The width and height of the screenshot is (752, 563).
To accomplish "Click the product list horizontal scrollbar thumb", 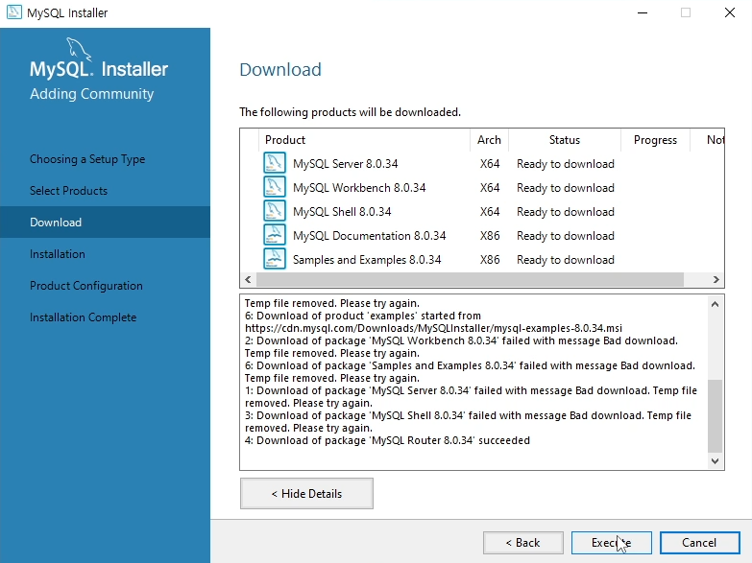I will coord(470,279).
